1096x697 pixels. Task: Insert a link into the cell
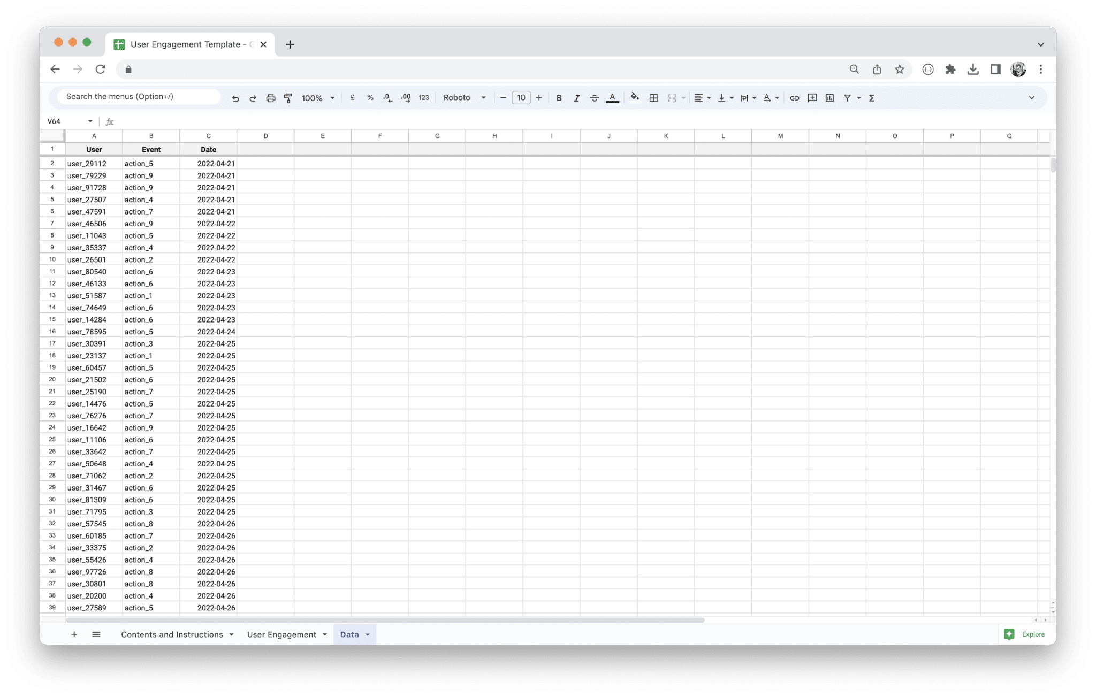click(x=794, y=98)
